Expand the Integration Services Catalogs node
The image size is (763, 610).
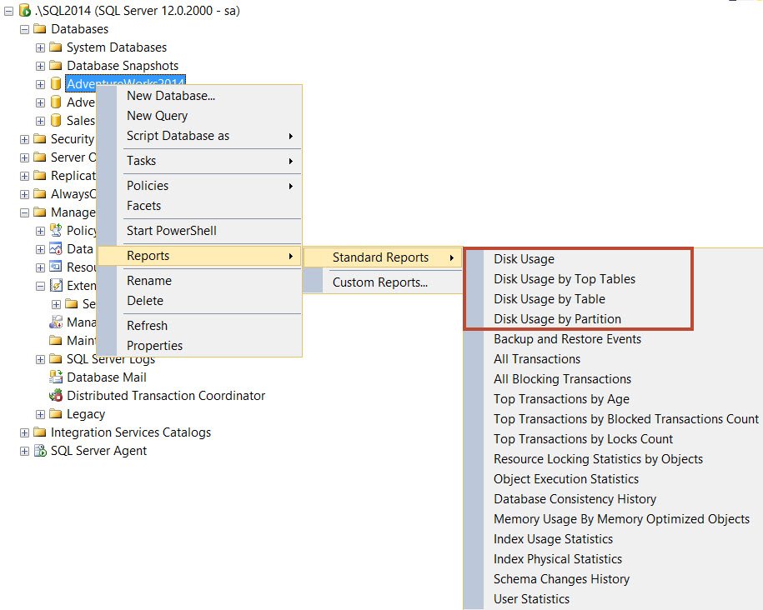pos(24,433)
